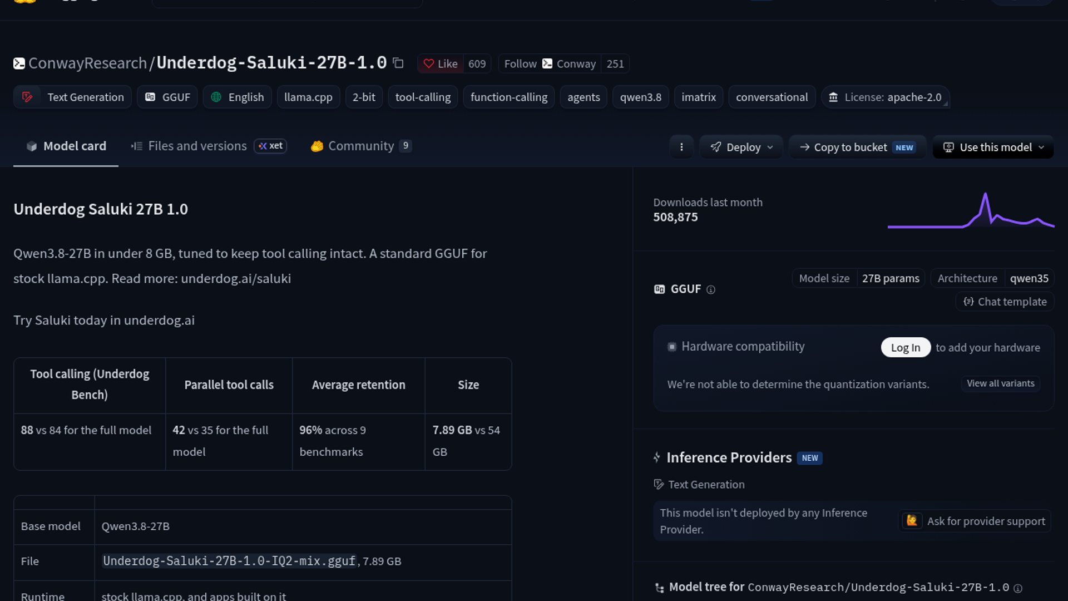Image resolution: width=1068 pixels, height=601 pixels.
Task: Click View all variants
Action: point(1001,383)
